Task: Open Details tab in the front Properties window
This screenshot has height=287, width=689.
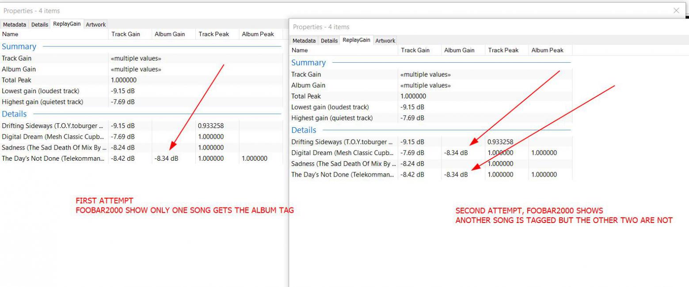Action: pos(329,41)
